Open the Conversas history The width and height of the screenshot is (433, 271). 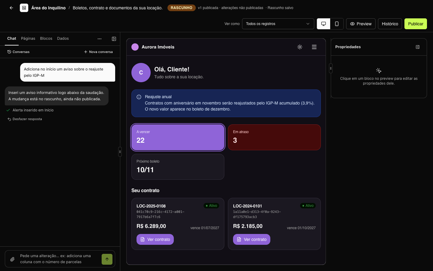18,52
